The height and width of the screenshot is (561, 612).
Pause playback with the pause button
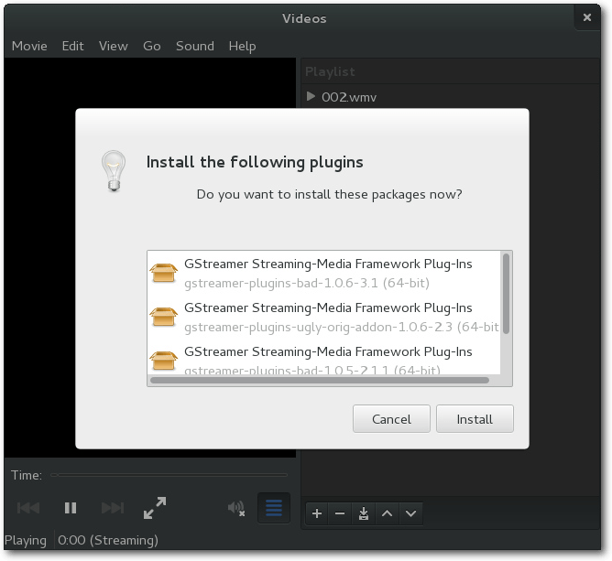coord(71,508)
